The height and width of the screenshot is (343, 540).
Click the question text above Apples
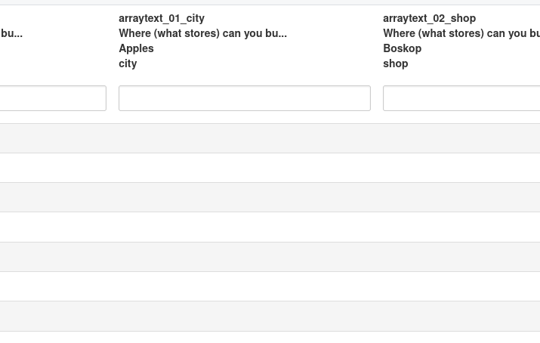point(202,33)
